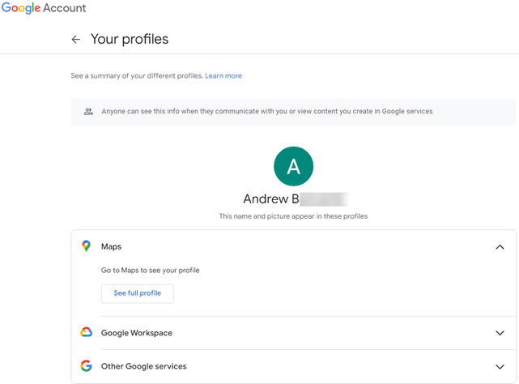Click 'This name and picture appear' caption
This screenshot has height=384, width=519.
294,217
